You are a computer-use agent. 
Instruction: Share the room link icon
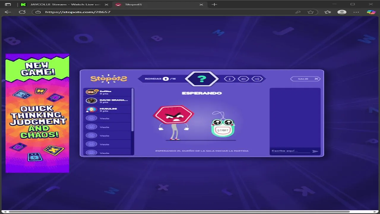257,79
